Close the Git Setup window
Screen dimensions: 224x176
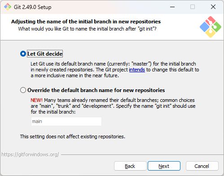coord(213,7)
